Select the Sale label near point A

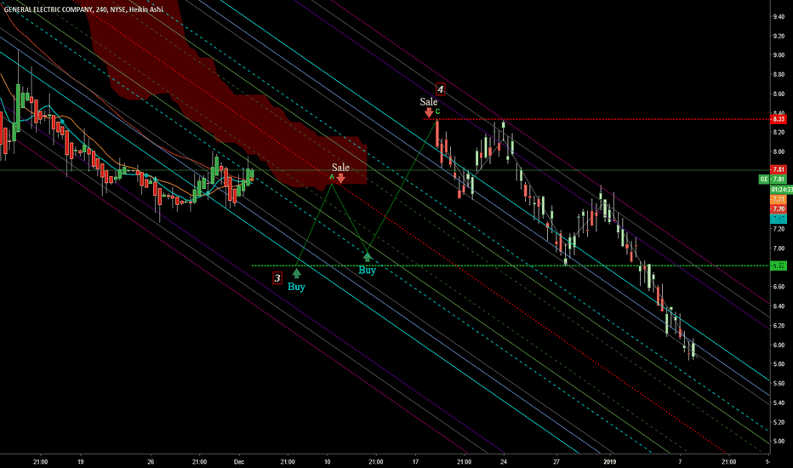click(x=340, y=167)
